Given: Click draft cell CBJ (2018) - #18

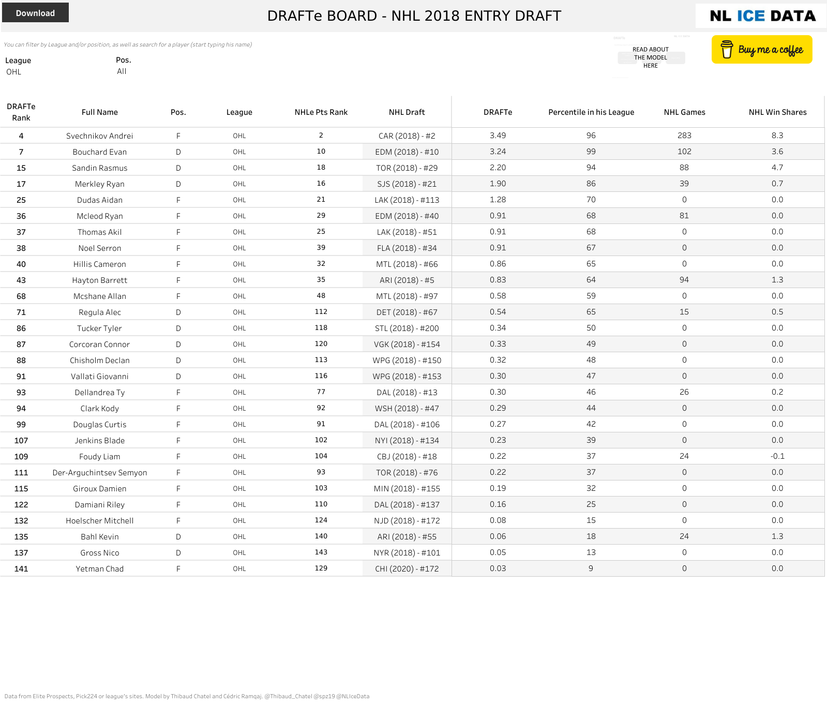Looking at the screenshot, I should tap(407, 457).
